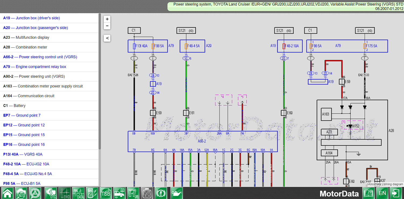Open the component location car icon

pos(120,193)
